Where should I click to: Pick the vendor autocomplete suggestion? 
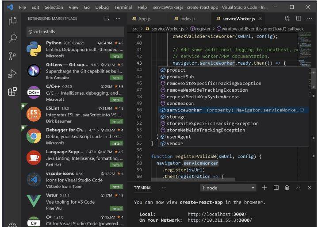point(233,143)
